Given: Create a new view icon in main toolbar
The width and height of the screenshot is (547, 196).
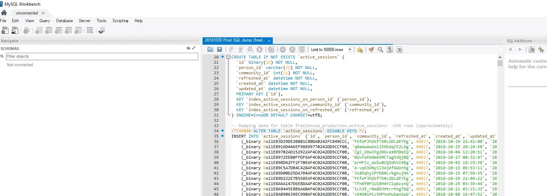Looking at the screenshot, I should point(58,31).
